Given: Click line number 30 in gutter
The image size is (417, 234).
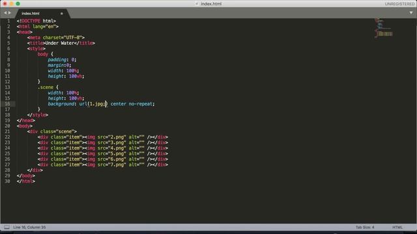Looking at the screenshot, I should pos(7,181).
